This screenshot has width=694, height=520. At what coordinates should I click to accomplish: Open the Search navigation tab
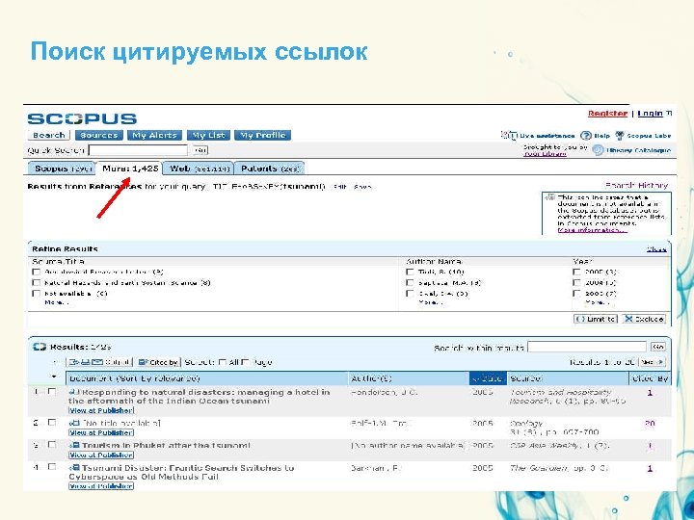pos(49,136)
